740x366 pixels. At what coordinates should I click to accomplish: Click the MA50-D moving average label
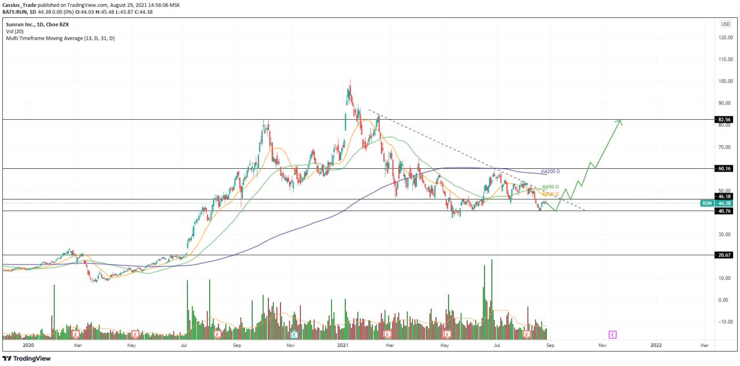point(550,187)
